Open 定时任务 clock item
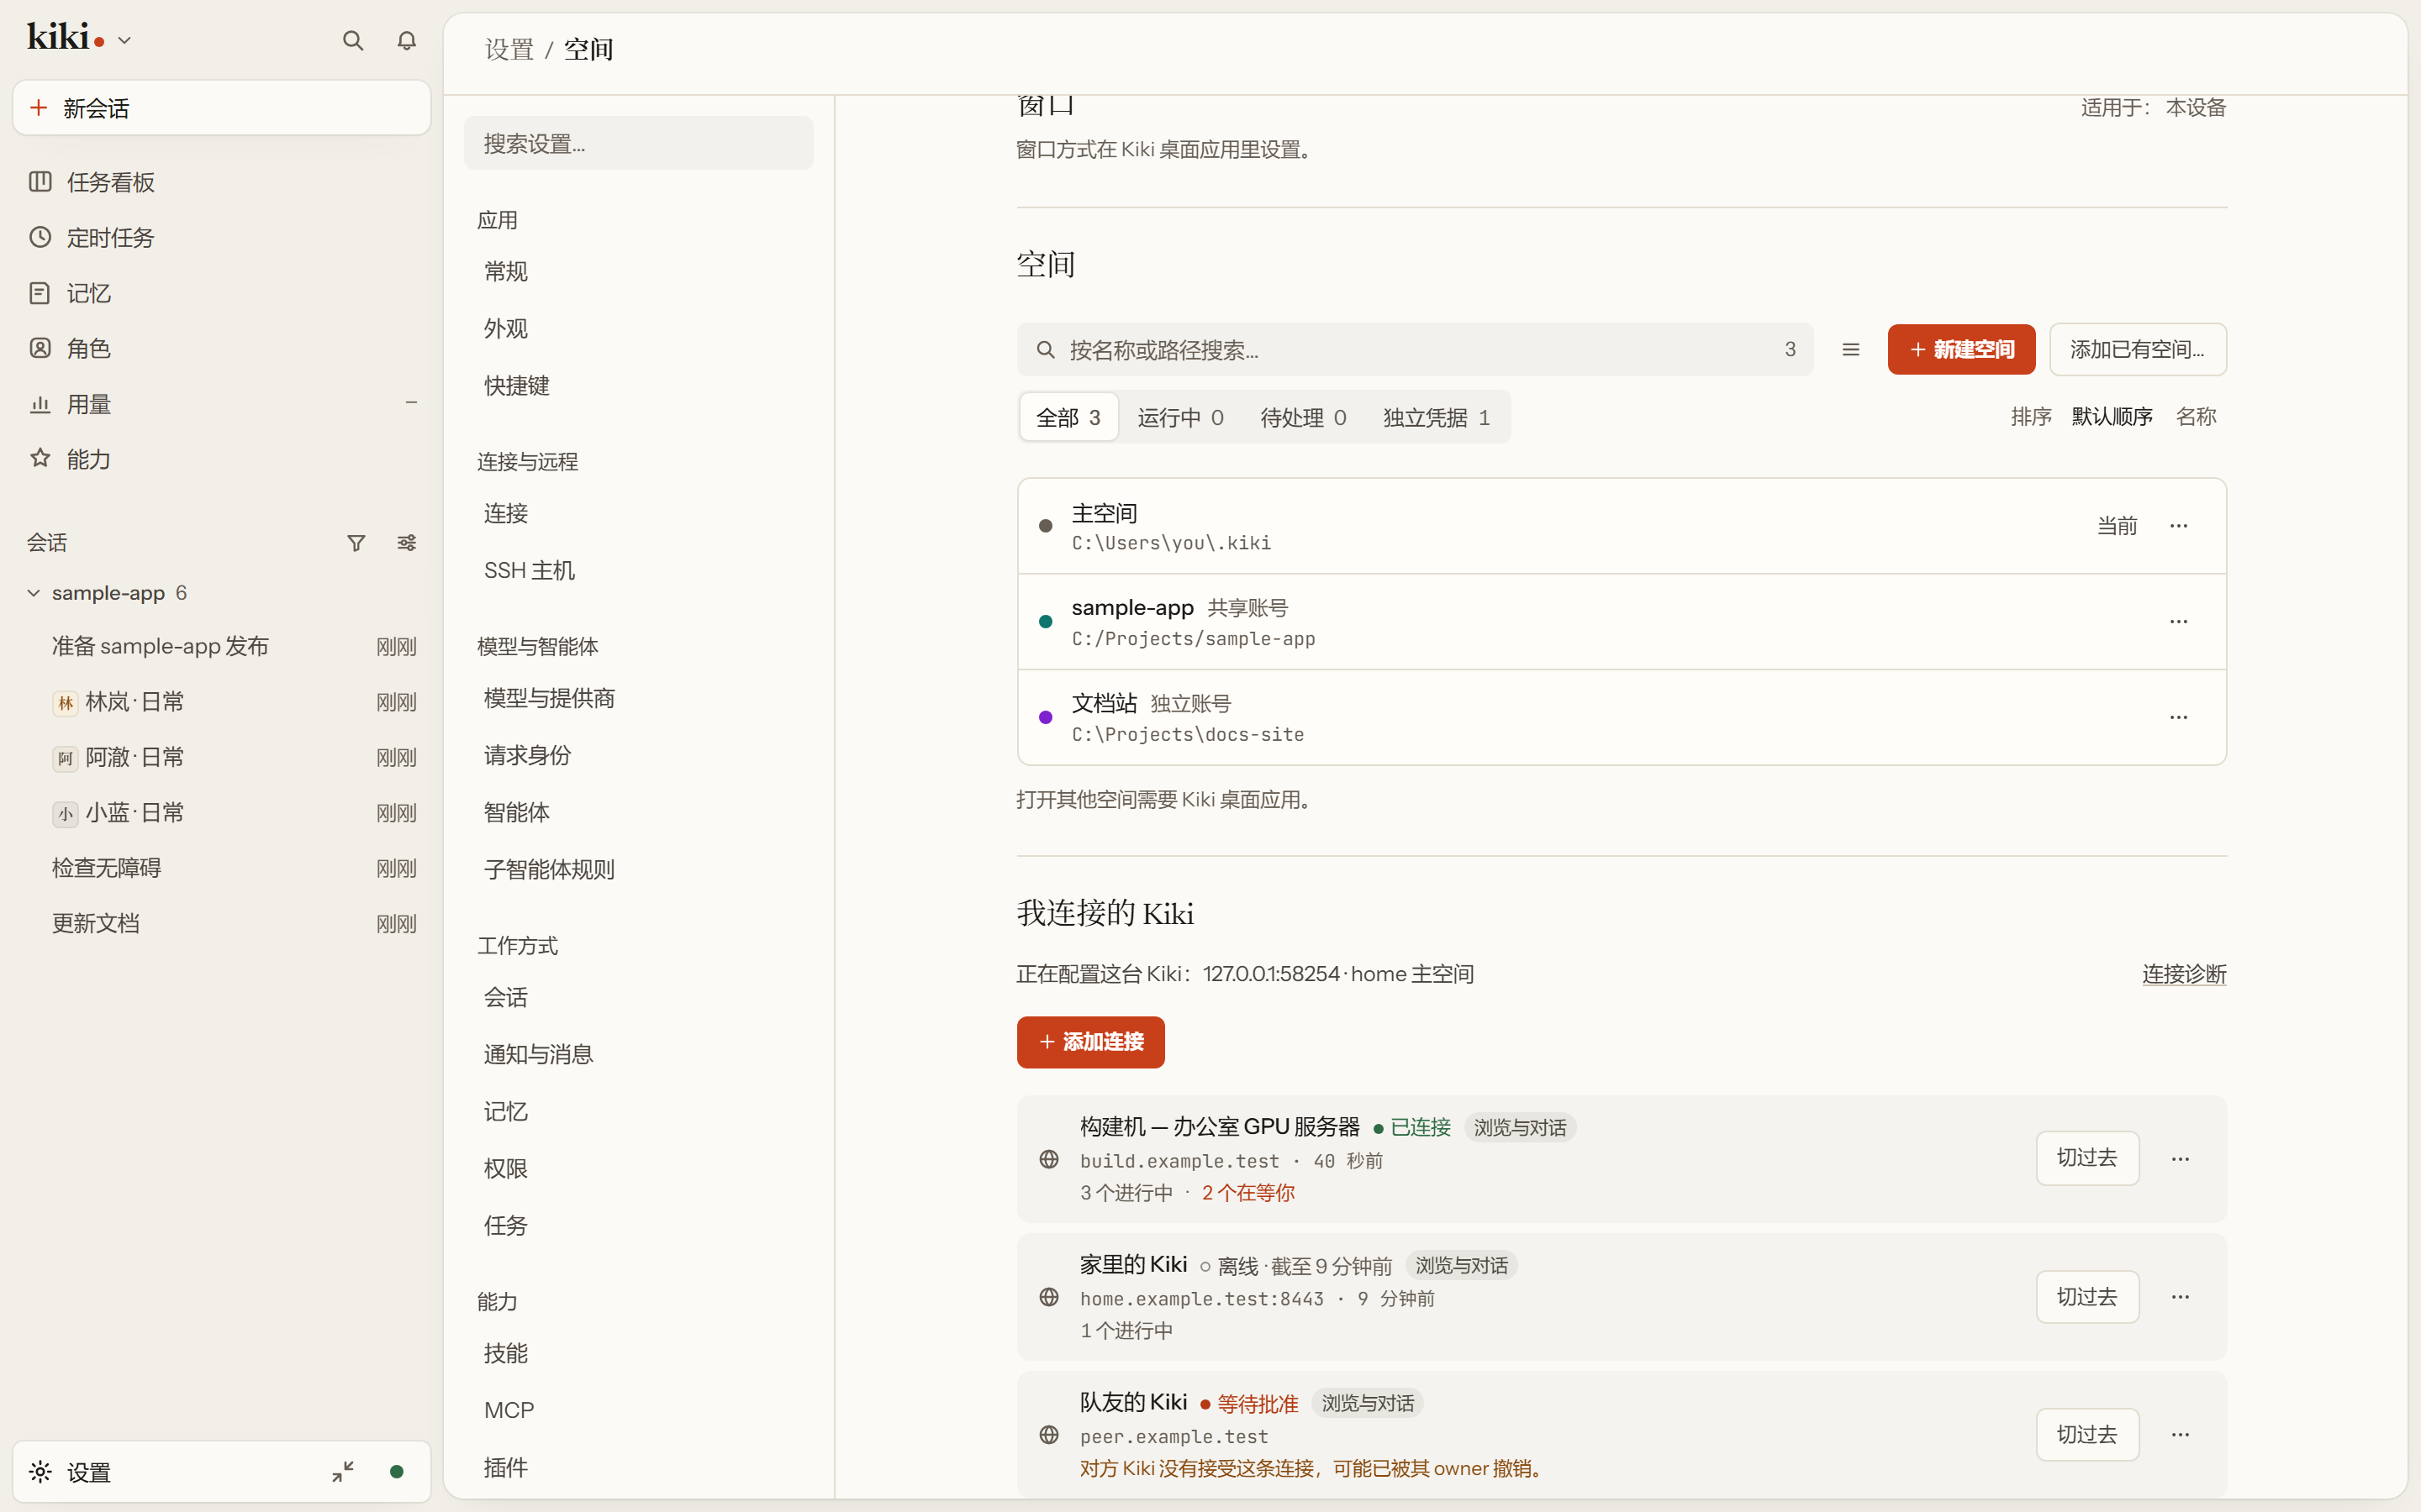 click(x=221, y=238)
